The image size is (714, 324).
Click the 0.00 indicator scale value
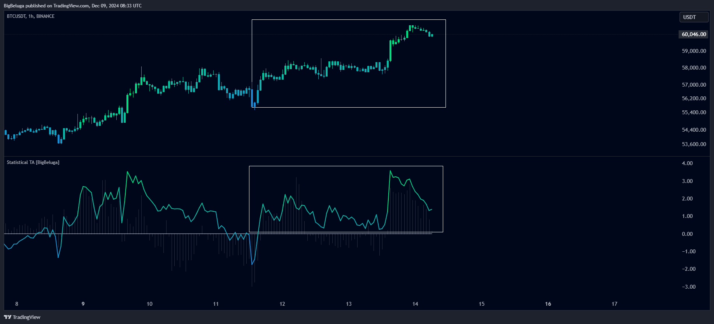click(687, 234)
